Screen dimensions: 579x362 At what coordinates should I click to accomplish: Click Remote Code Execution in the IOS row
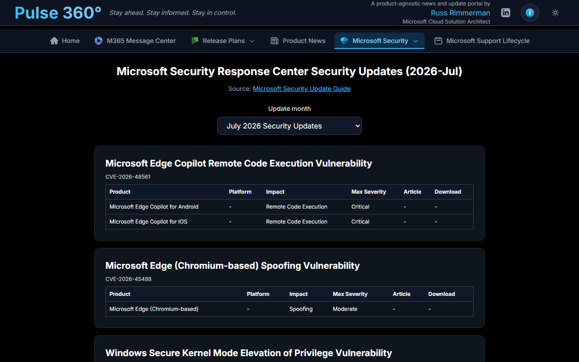click(297, 222)
